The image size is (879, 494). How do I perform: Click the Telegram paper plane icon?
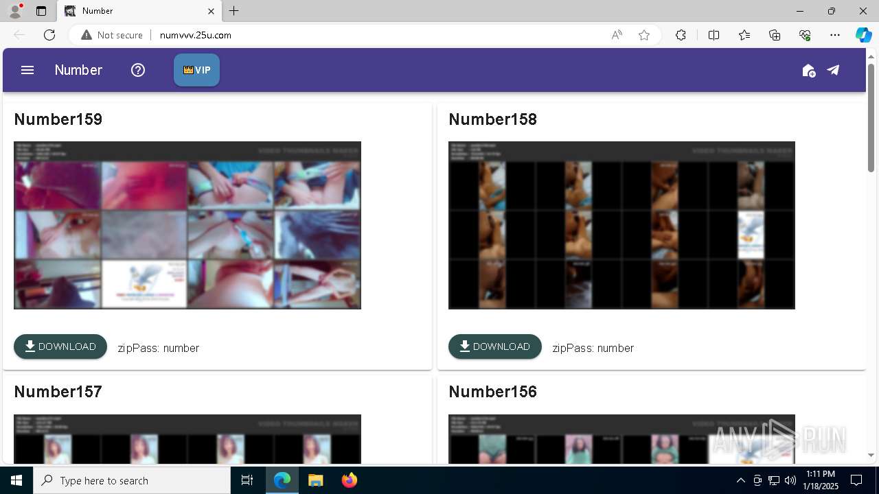coord(833,70)
